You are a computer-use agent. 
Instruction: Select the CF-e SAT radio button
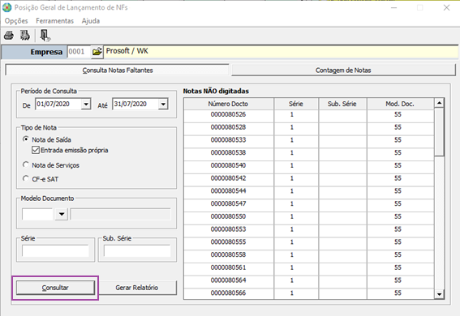click(26, 178)
